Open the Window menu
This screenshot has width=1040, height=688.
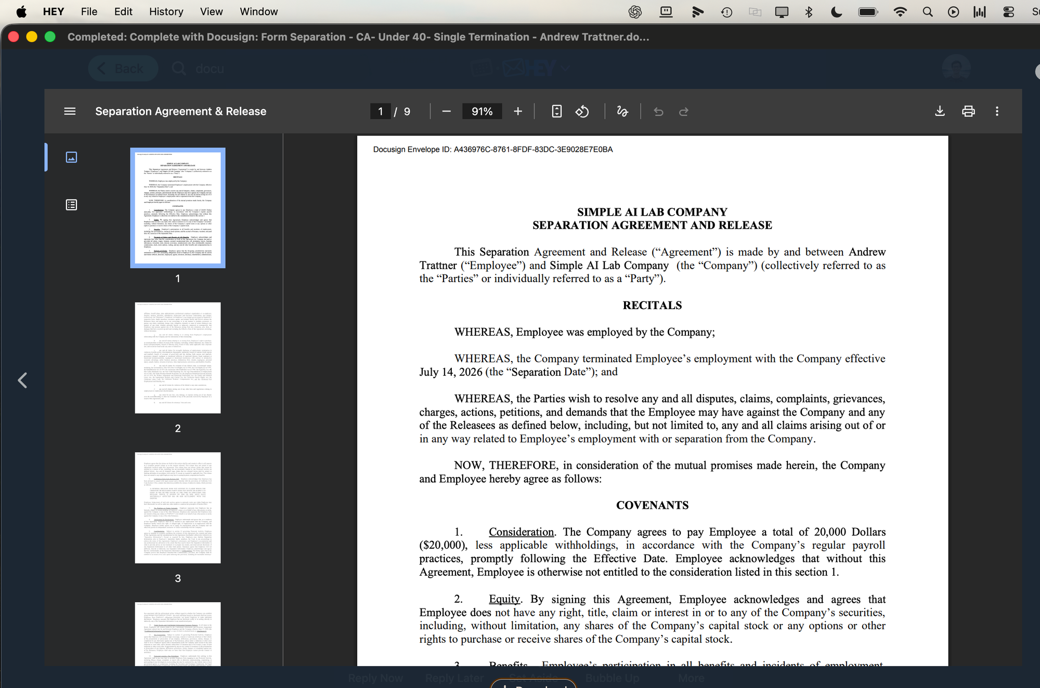click(x=259, y=11)
